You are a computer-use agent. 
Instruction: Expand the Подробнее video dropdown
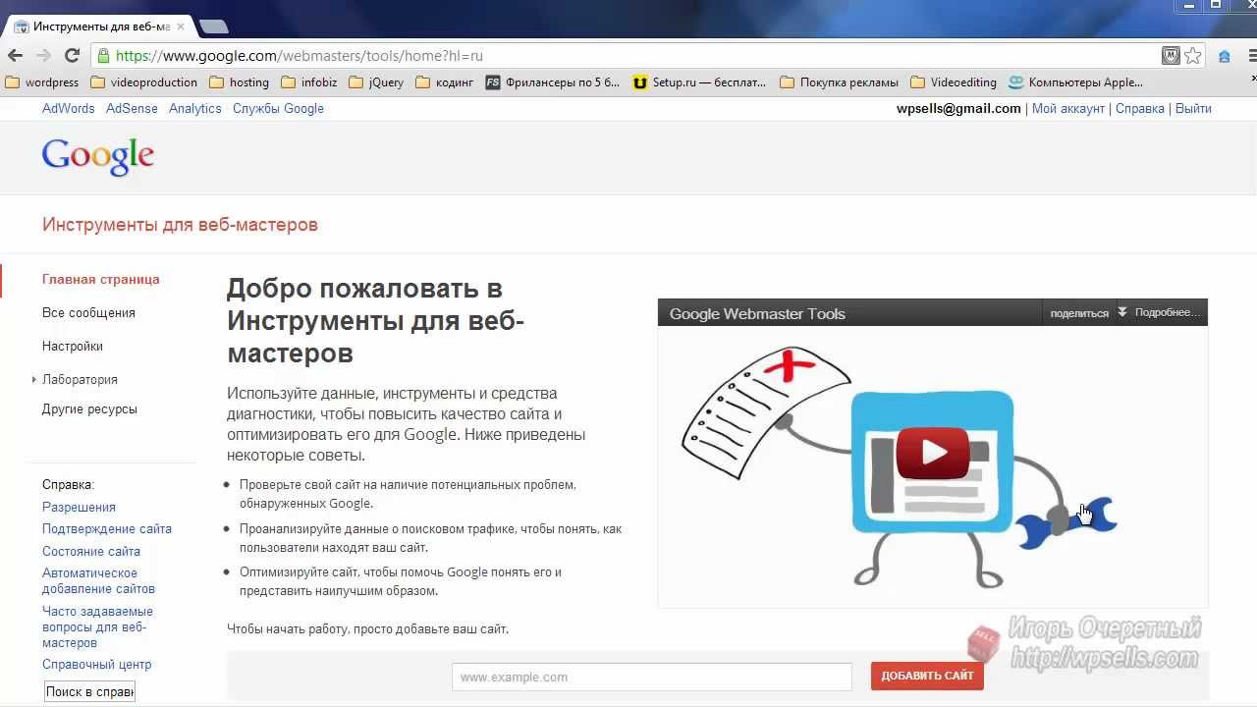pos(1160,312)
